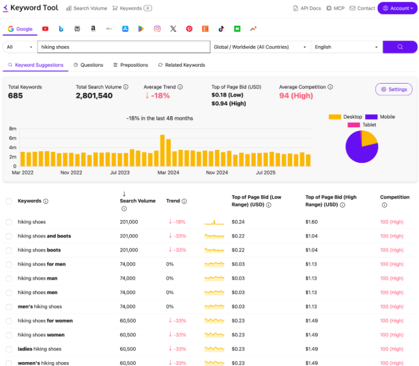Click into the 'hiking shoes' search field
This screenshot has height=366, width=419.
[x=123, y=47]
